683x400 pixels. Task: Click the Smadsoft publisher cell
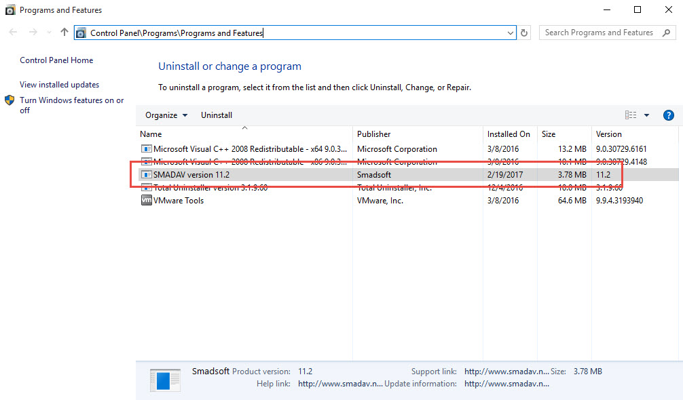point(373,175)
